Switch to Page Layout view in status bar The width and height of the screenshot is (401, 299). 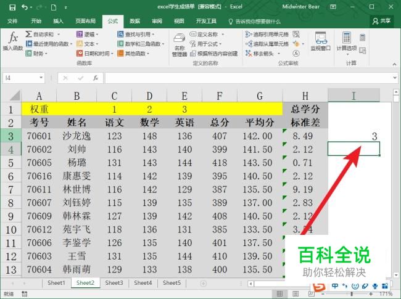[x=296, y=294]
